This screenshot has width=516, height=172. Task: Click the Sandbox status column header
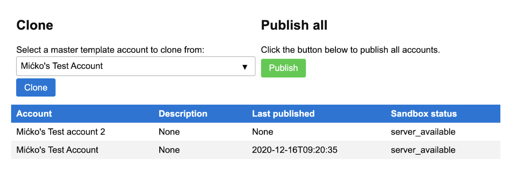pos(424,114)
